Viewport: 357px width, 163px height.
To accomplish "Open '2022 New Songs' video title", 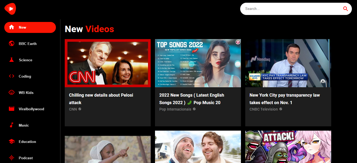I will point(192,99).
